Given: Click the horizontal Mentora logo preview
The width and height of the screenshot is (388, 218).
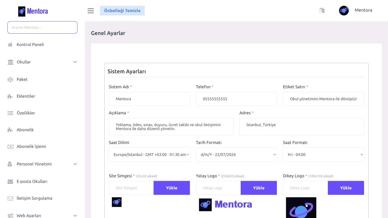Looking at the screenshot, I should point(226,205).
